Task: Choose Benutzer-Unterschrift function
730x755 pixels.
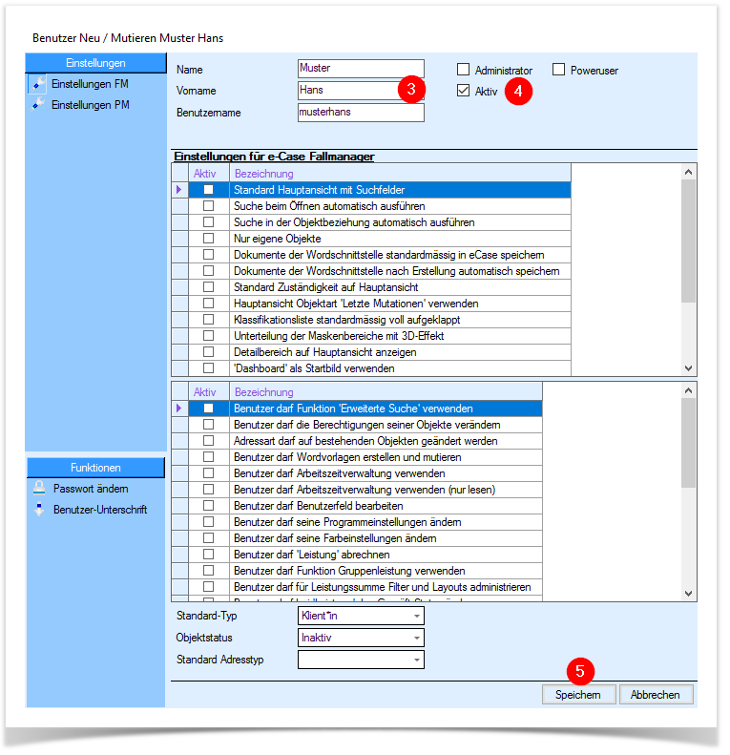Action: tap(100, 510)
